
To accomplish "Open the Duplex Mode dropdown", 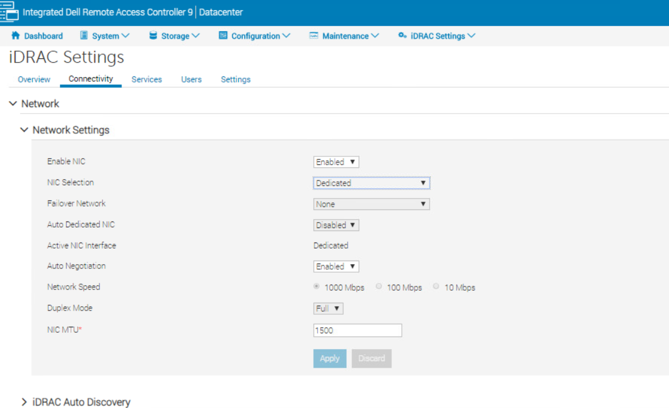I will tap(328, 308).
